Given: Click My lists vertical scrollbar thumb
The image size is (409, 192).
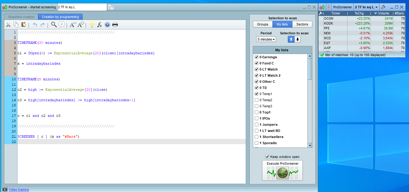Looking at the screenshot, I should 310,69.
